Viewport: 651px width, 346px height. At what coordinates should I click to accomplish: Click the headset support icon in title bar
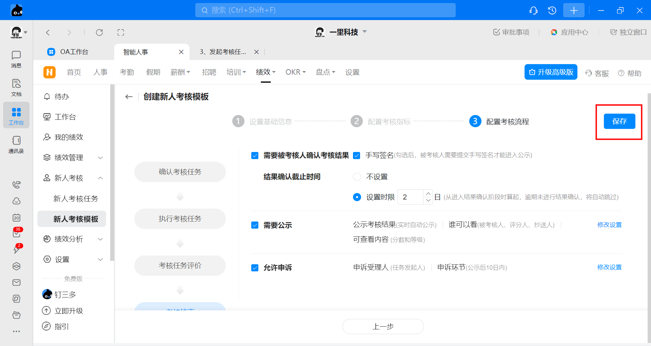[x=533, y=11]
